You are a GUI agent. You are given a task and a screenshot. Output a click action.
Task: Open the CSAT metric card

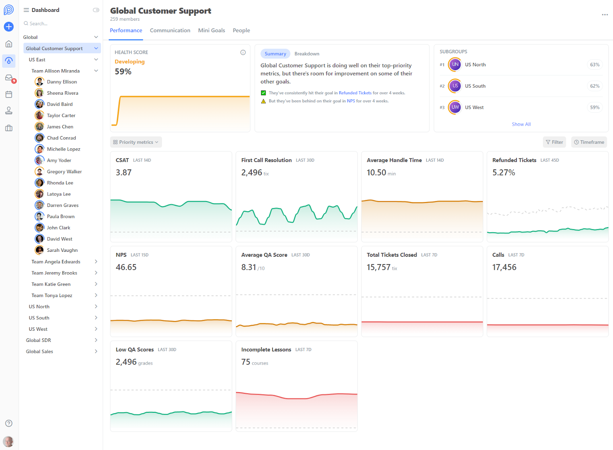[171, 197]
